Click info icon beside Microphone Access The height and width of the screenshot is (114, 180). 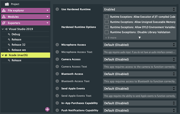tap(57, 45)
